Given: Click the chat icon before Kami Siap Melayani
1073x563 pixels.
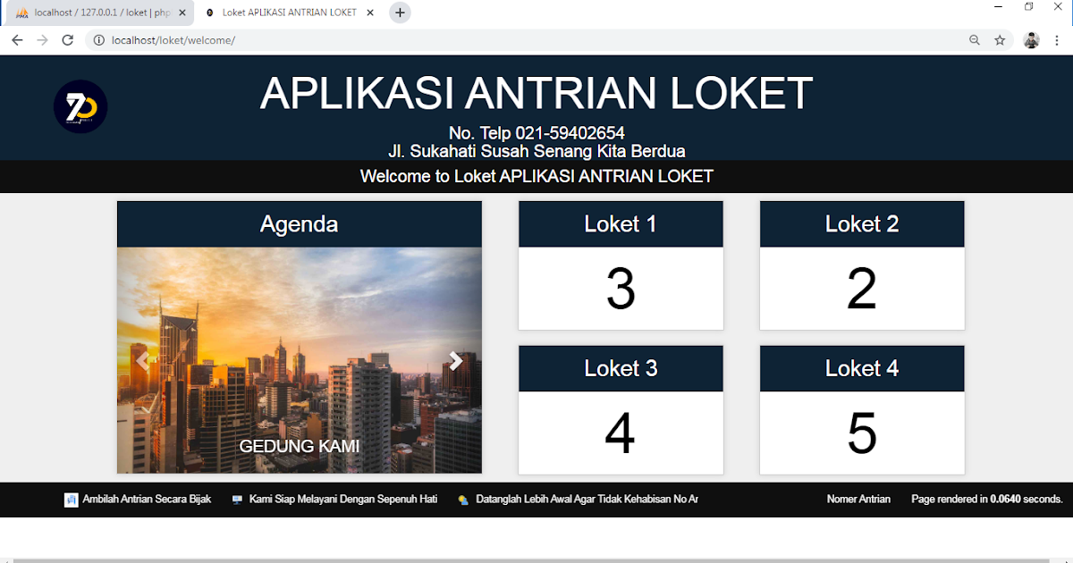Looking at the screenshot, I should click(236, 500).
